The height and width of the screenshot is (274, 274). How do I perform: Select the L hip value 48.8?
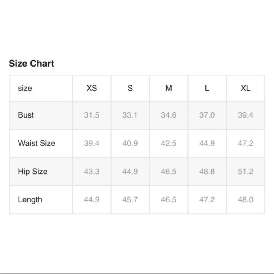point(207,172)
